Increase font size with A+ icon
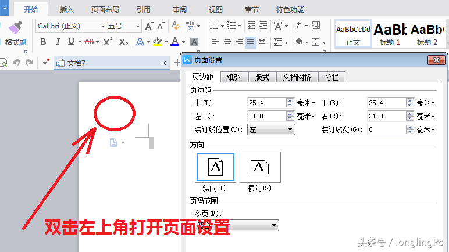 coord(149,26)
